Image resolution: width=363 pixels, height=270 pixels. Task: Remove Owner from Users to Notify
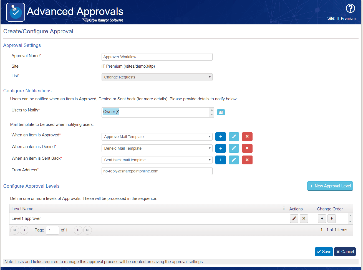coord(117,112)
